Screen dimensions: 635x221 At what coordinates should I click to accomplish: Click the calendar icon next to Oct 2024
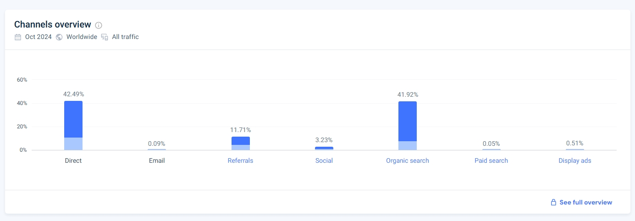18,37
